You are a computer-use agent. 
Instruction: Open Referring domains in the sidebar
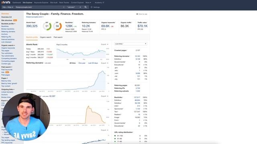[x=8, y=32]
